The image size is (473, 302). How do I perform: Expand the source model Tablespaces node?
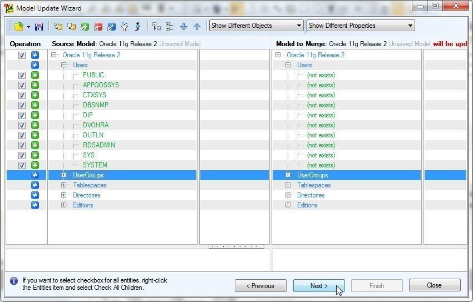coord(63,185)
